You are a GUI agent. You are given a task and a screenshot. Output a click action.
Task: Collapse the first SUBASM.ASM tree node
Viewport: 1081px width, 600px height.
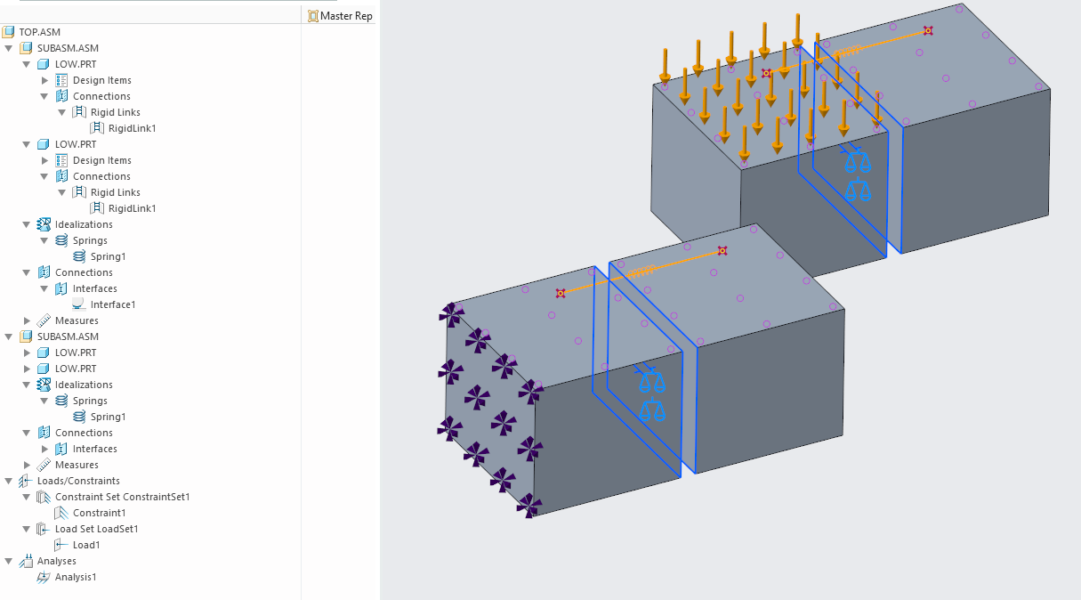pos(8,47)
